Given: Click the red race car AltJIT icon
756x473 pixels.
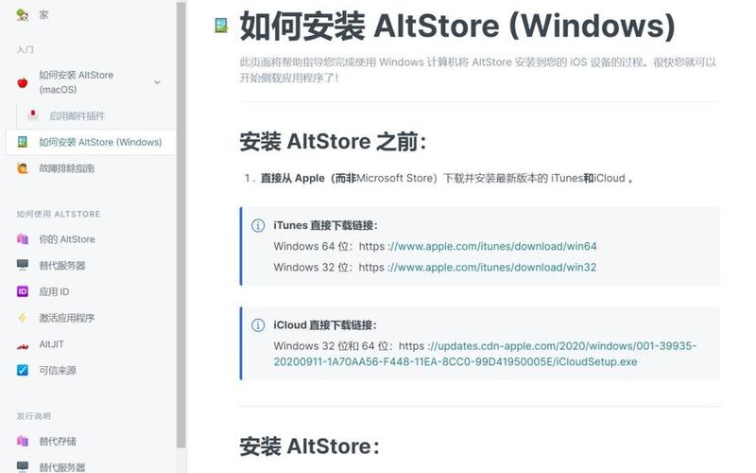Looking at the screenshot, I should (22, 344).
